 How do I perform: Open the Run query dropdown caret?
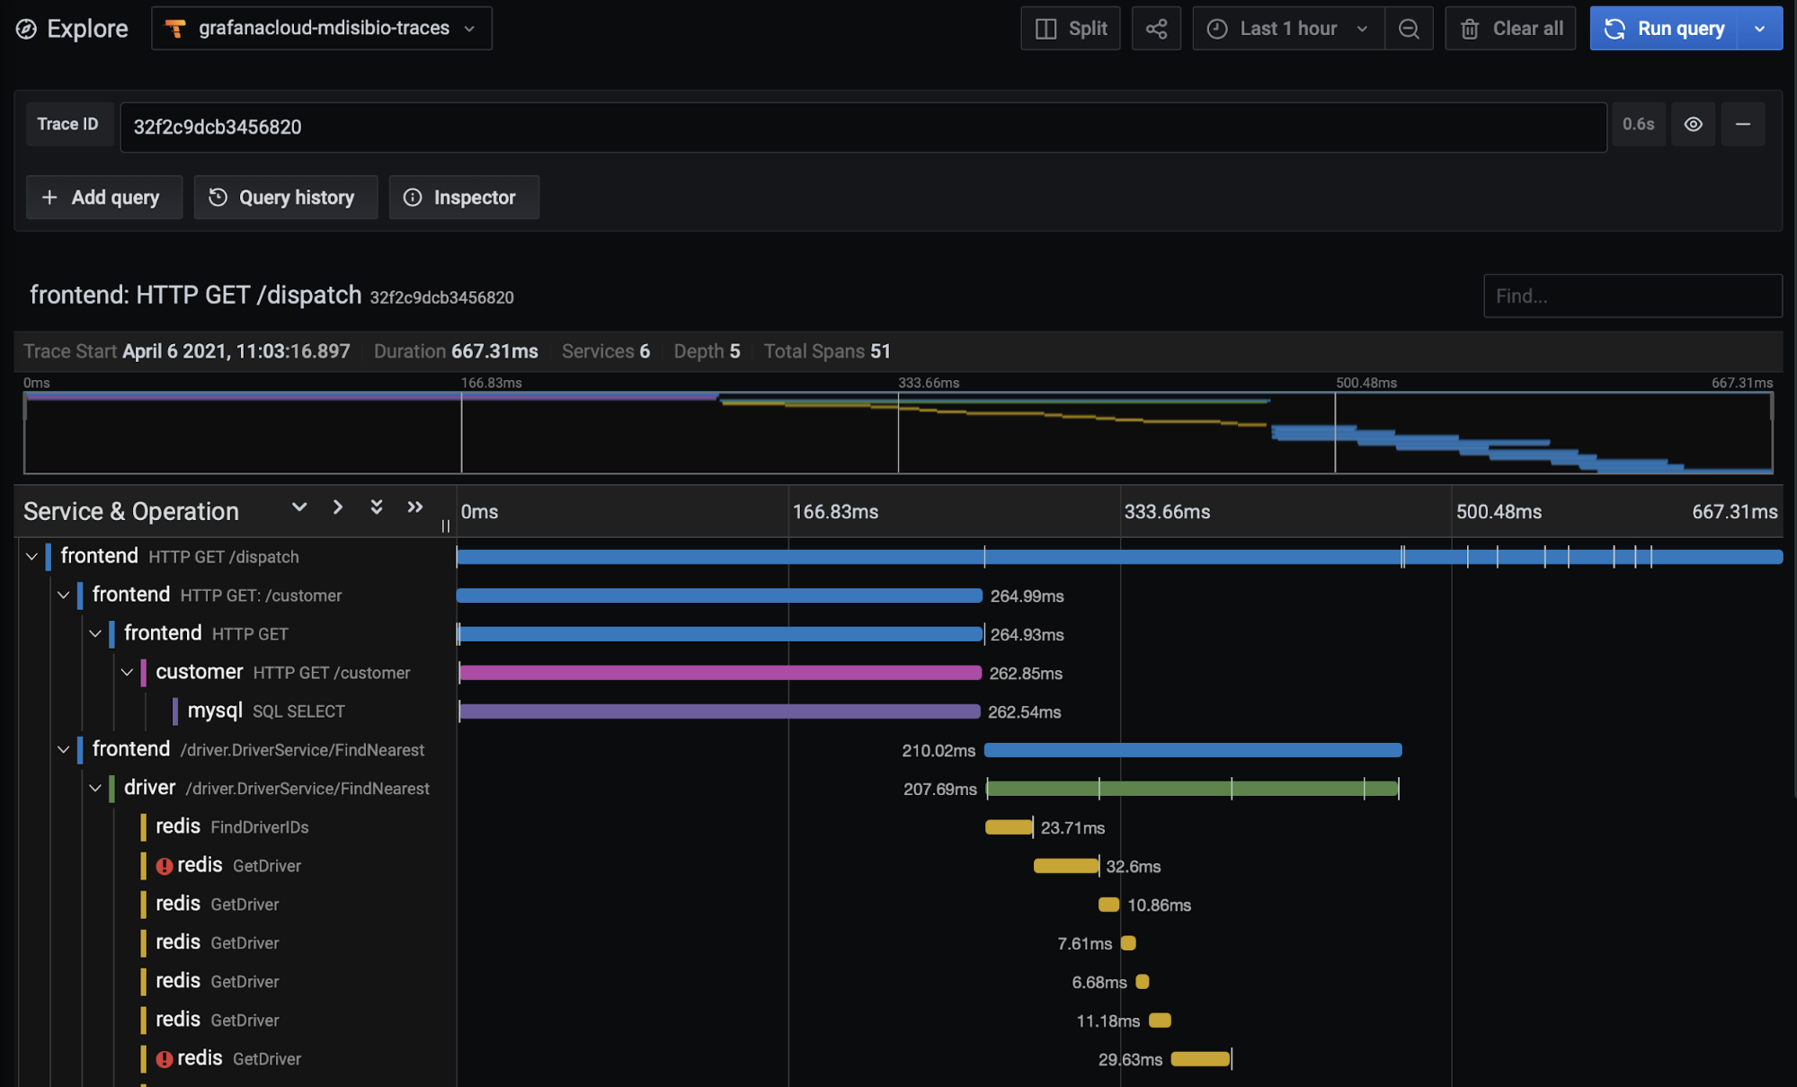coord(1760,28)
